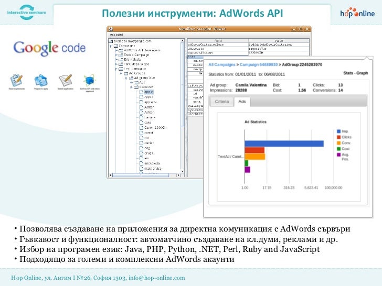The width and height of the screenshot is (382, 286).
Task: Select the highlighted lowercase 'apple' keyword
Action: (148, 92)
